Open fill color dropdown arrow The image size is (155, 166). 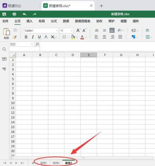click(77, 37)
